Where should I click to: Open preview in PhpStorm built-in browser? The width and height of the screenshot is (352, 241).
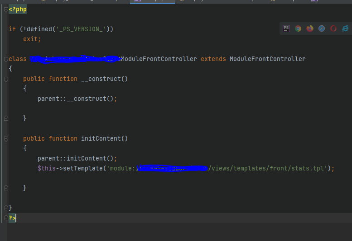pos(286,28)
